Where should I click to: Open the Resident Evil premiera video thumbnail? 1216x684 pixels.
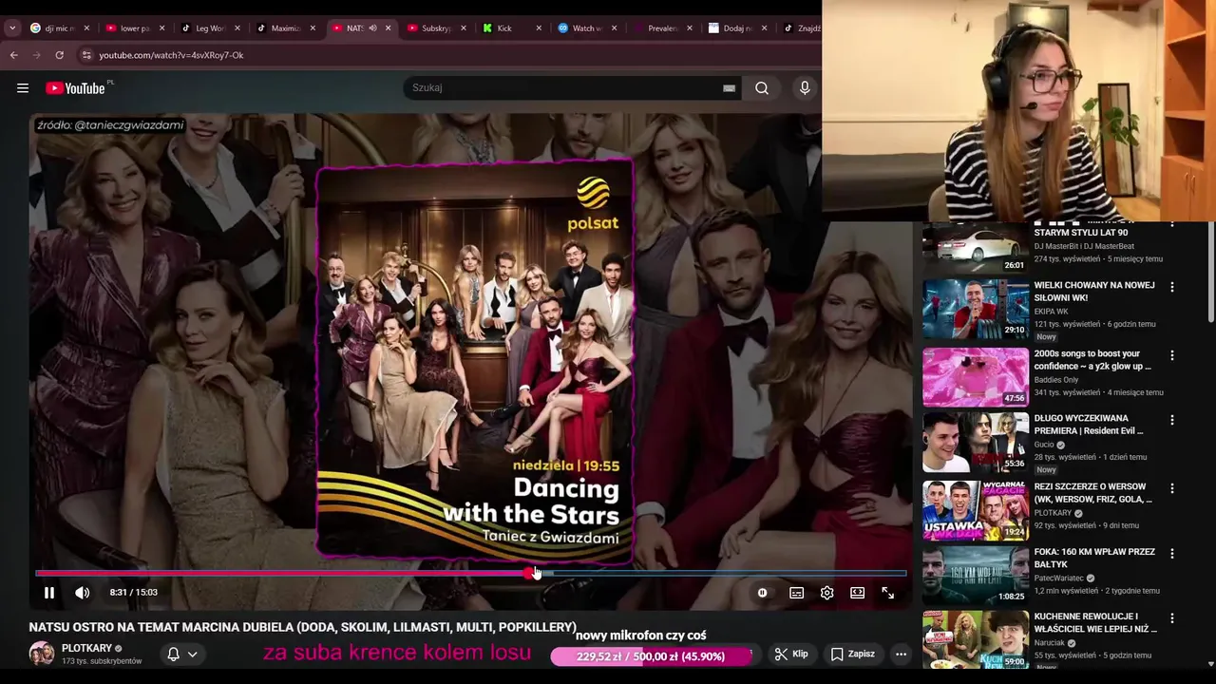point(976,442)
